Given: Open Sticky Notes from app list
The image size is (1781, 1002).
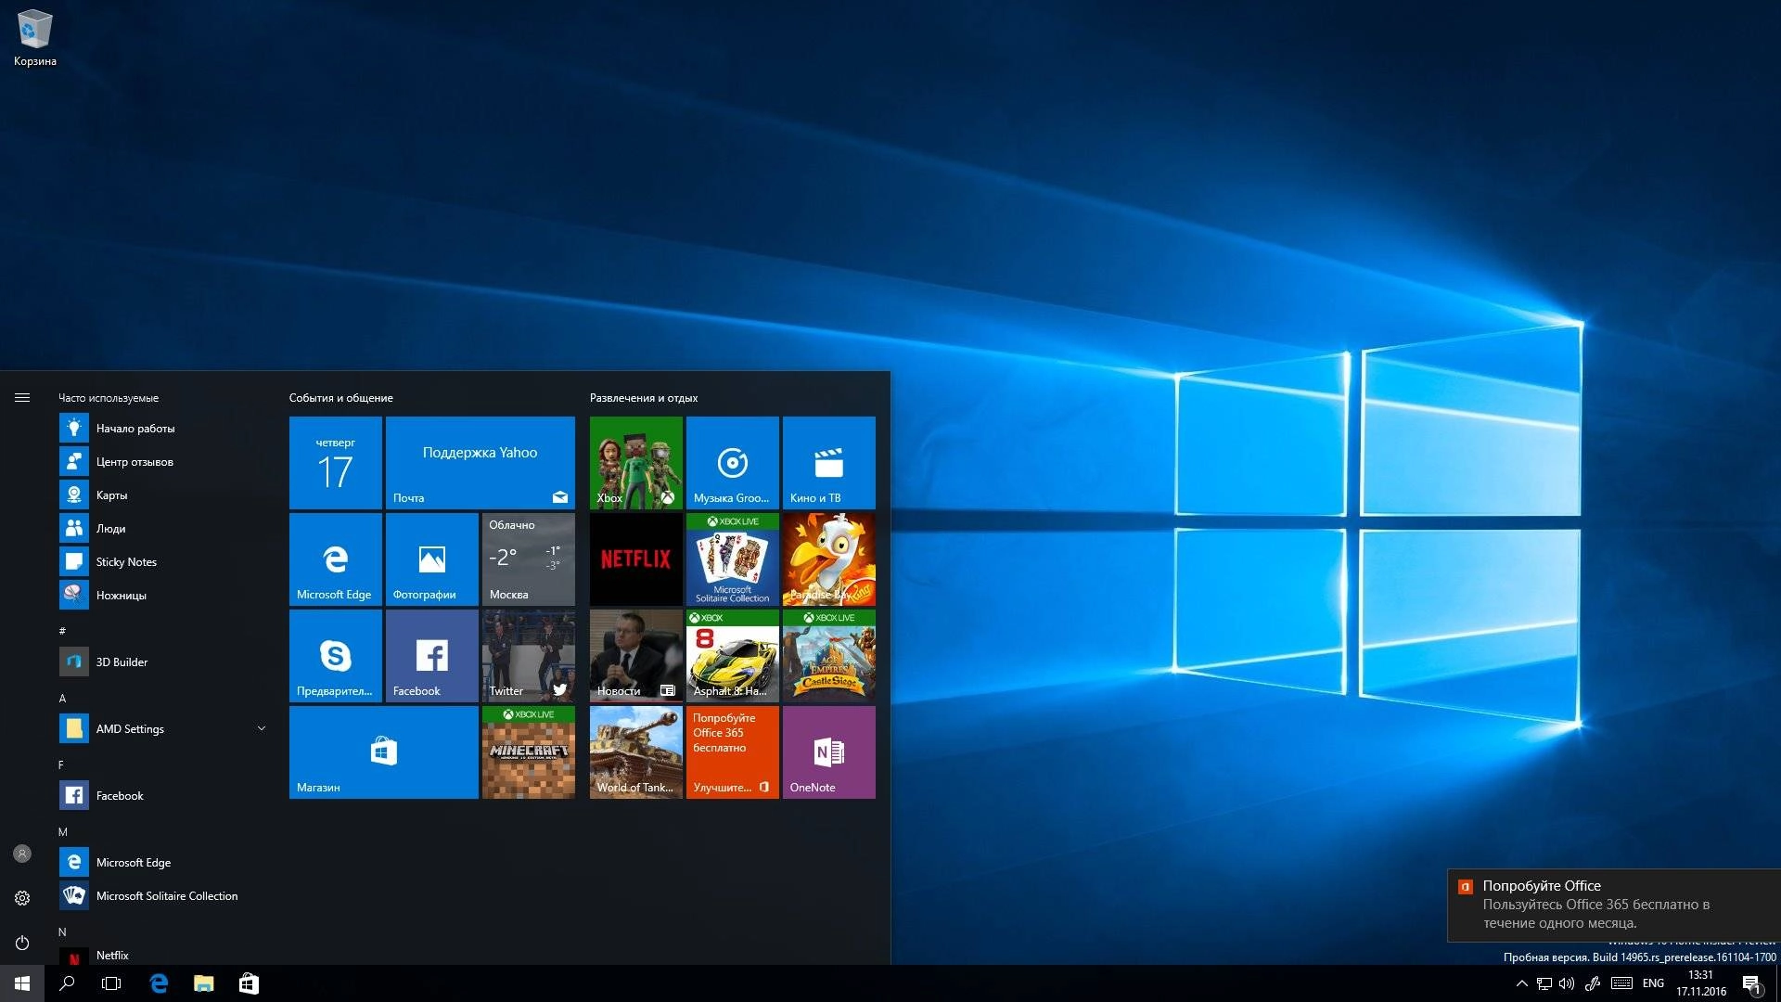Looking at the screenshot, I should click(x=163, y=562).
